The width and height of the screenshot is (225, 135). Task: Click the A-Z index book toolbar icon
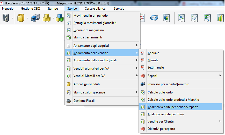(x=6, y=18)
